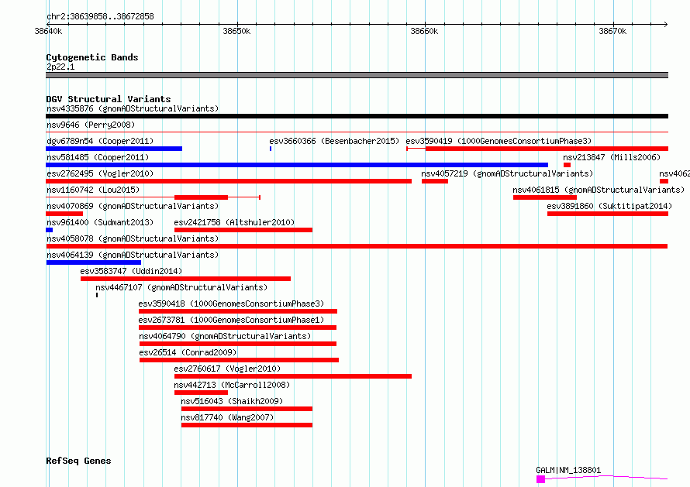Screen dimensions: 690x487
Task: Select the red esv3583747 variant bar
Action: (x=186, y=279)
